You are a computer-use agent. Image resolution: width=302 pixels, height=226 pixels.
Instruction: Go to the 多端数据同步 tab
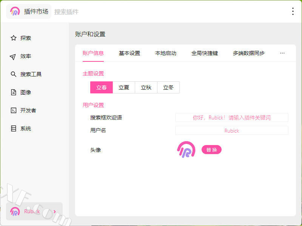[249, 53]
